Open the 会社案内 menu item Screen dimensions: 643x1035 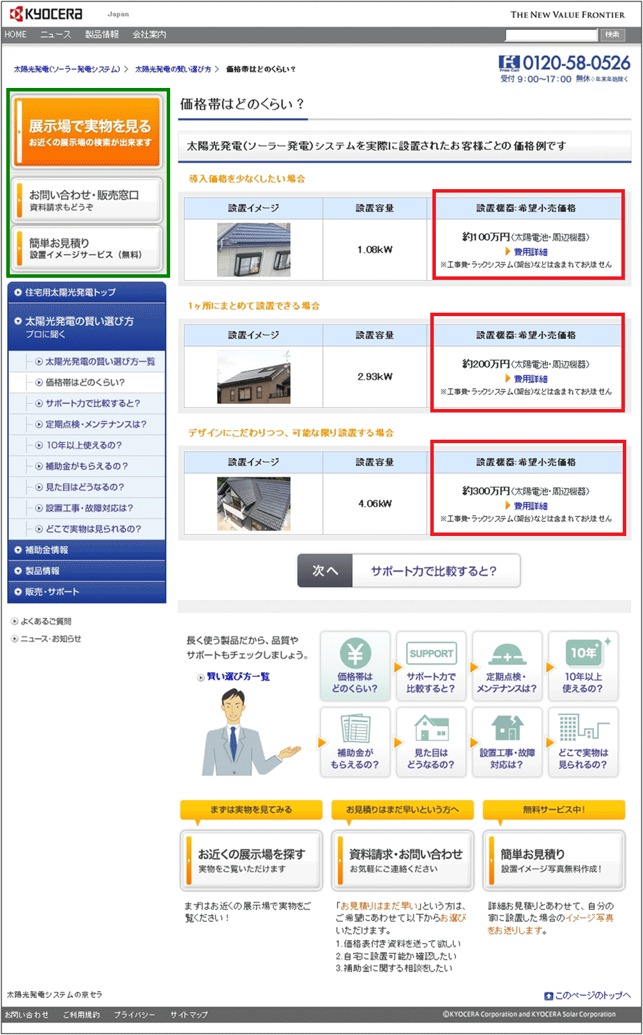click(149, 34)
